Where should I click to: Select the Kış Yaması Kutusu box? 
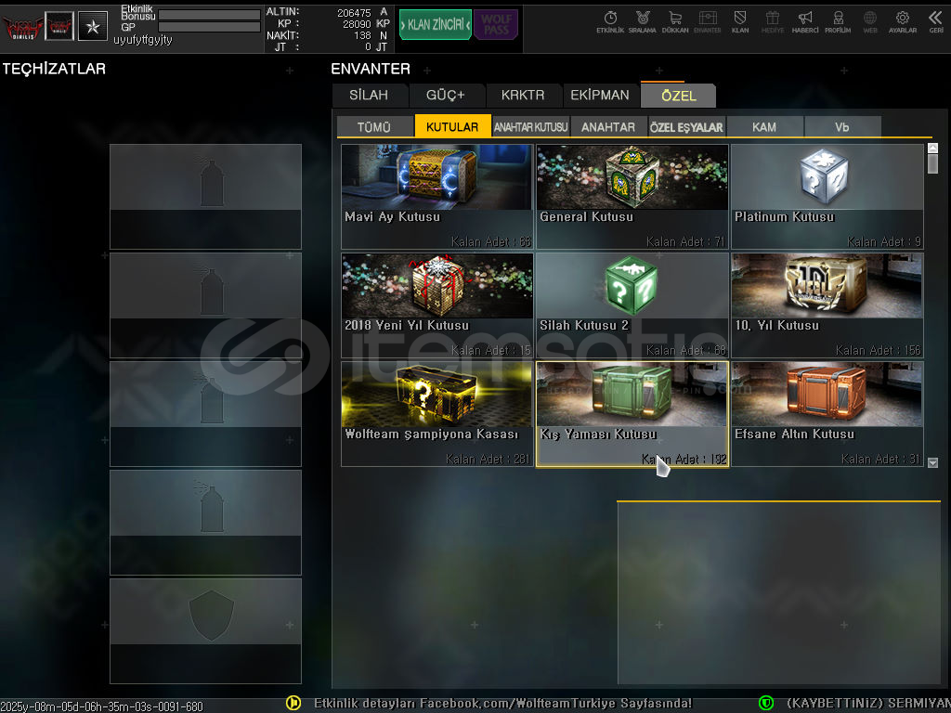click(632, 414)
